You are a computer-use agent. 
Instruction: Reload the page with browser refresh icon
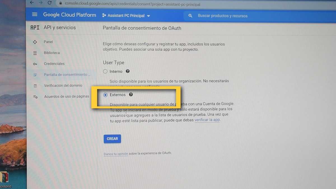[50, 3]
